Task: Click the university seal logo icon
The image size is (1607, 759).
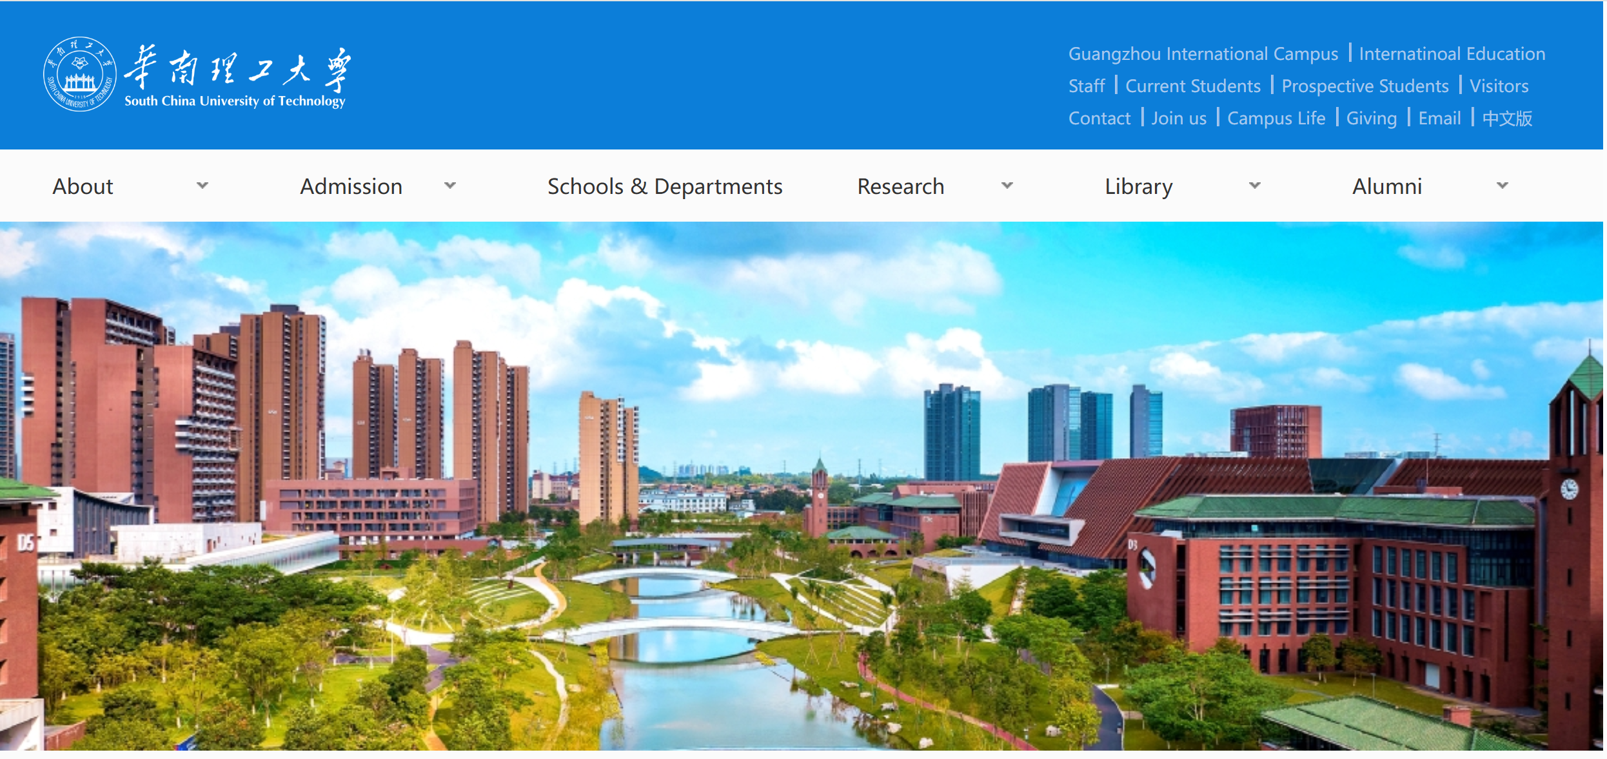Action: tap(79, 74)
